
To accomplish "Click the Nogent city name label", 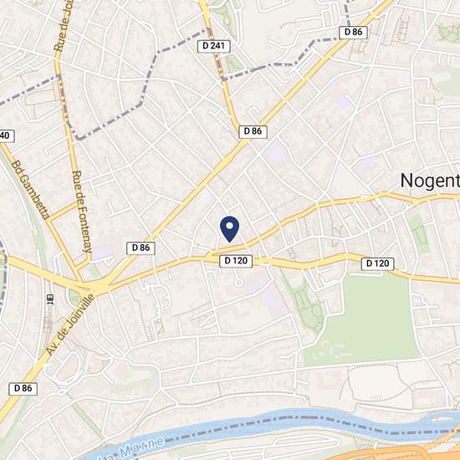I will pyautogui.click(x=430, y=181).
